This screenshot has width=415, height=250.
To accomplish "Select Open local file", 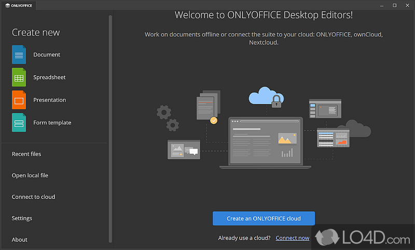I will point(30,175).
